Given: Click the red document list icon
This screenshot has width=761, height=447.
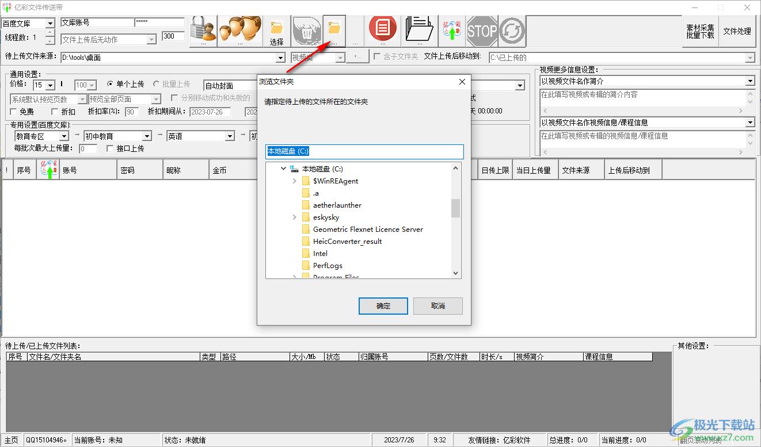Looking at the screenshot, I should [x=382, y=29].
